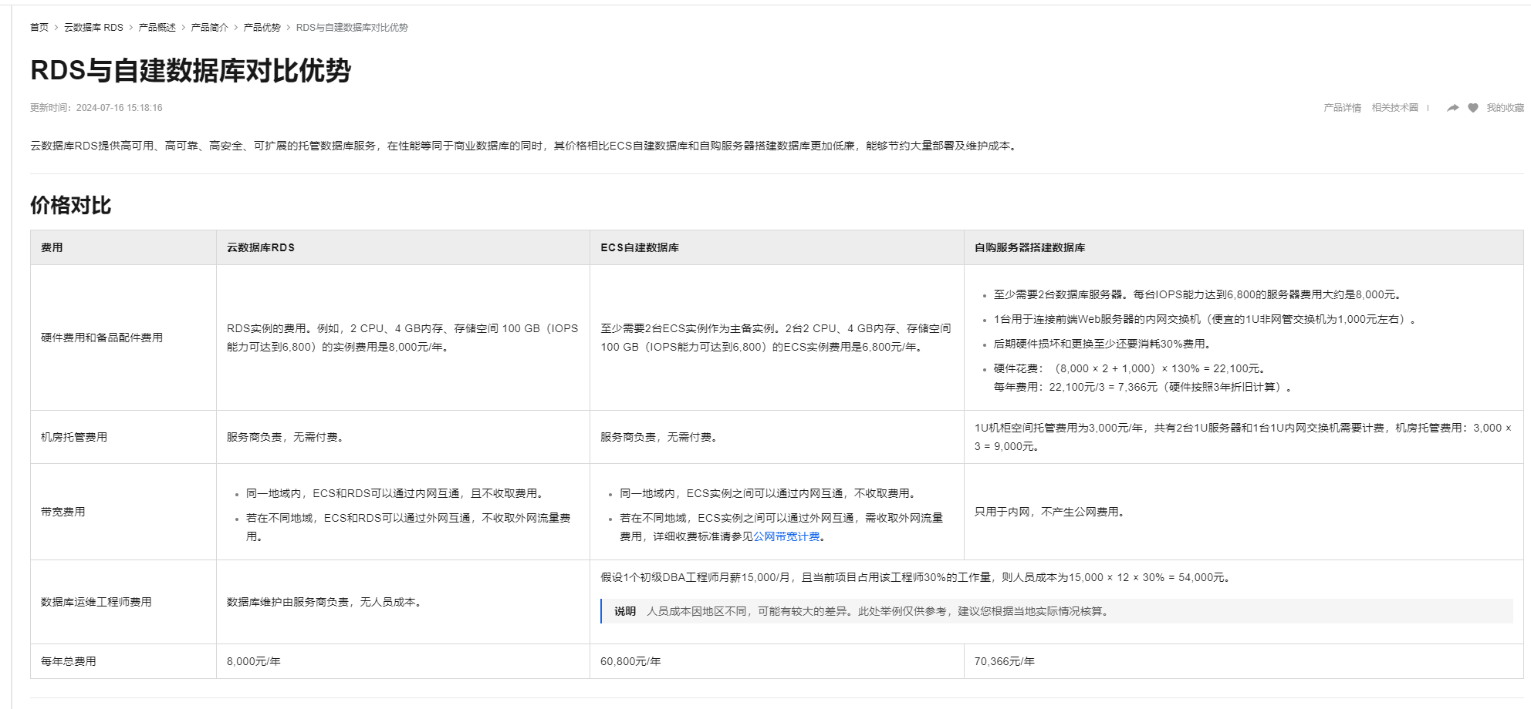This screenshot has width=1531, height=709.
Task: Click the intro paragraph starting 云数据库RDS提供高可用
Action: pos(525,146)
